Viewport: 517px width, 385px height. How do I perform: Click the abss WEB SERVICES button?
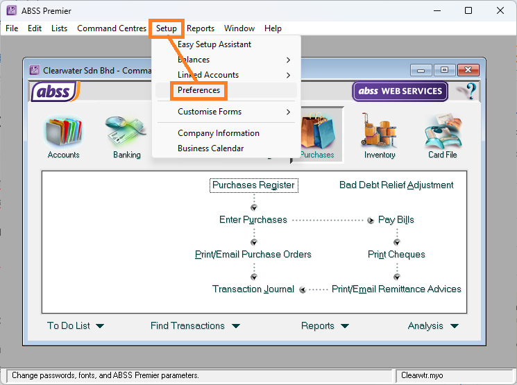pos(400,92)
